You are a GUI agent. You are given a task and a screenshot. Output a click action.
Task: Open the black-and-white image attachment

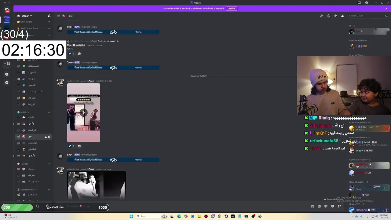(x=97, y=185)
